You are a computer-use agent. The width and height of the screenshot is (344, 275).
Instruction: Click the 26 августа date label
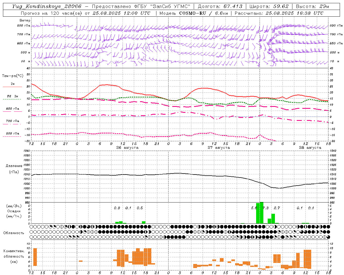pyautogui.click(x=127, y=148)
